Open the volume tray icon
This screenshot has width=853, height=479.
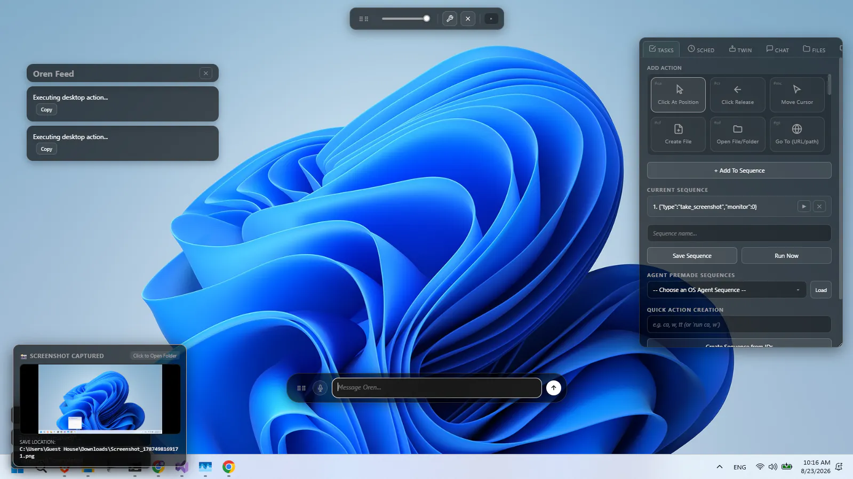[x=773, y=467]
